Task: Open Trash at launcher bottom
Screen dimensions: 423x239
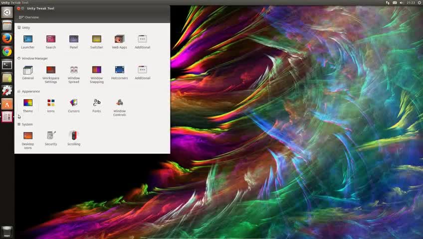Action: 7,232
